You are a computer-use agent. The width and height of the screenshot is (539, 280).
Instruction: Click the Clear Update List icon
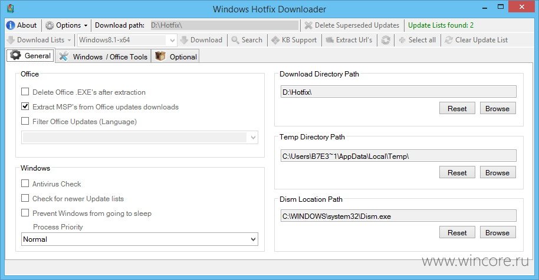pyautogui.click(x=449, y=40)
